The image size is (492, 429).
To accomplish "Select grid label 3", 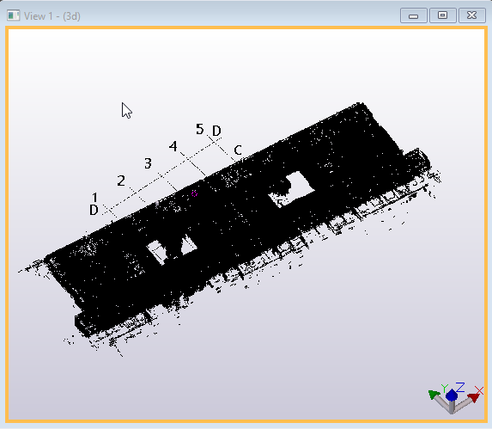I will pos(148,163).
